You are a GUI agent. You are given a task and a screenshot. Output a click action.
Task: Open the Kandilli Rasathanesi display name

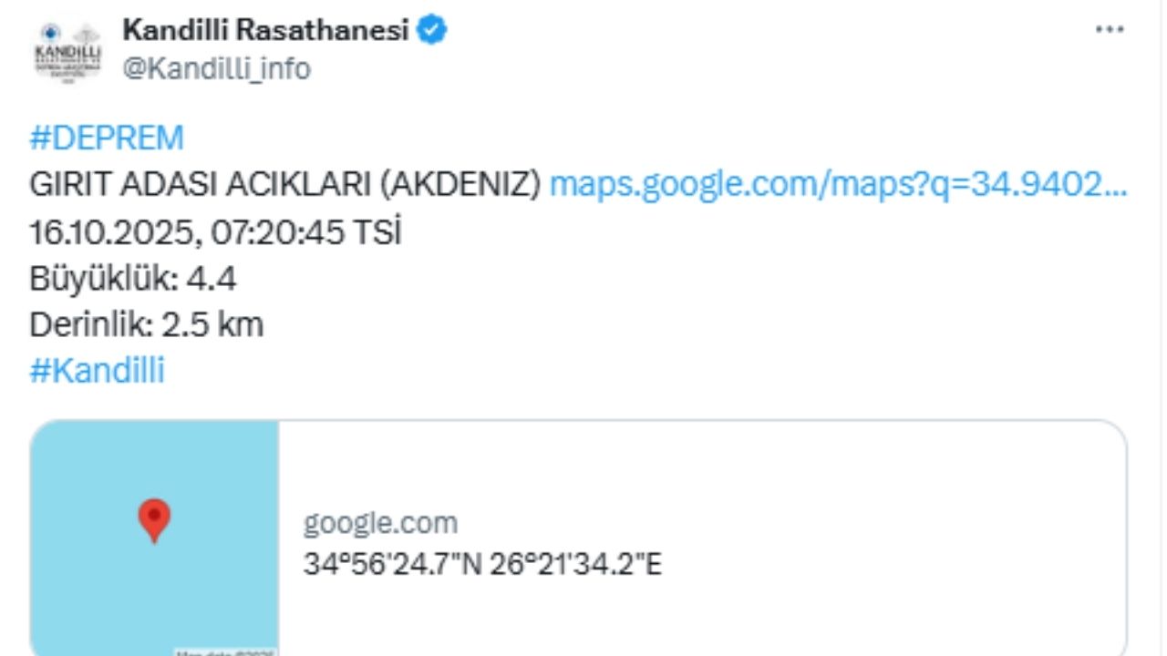[x=265, y=31]
